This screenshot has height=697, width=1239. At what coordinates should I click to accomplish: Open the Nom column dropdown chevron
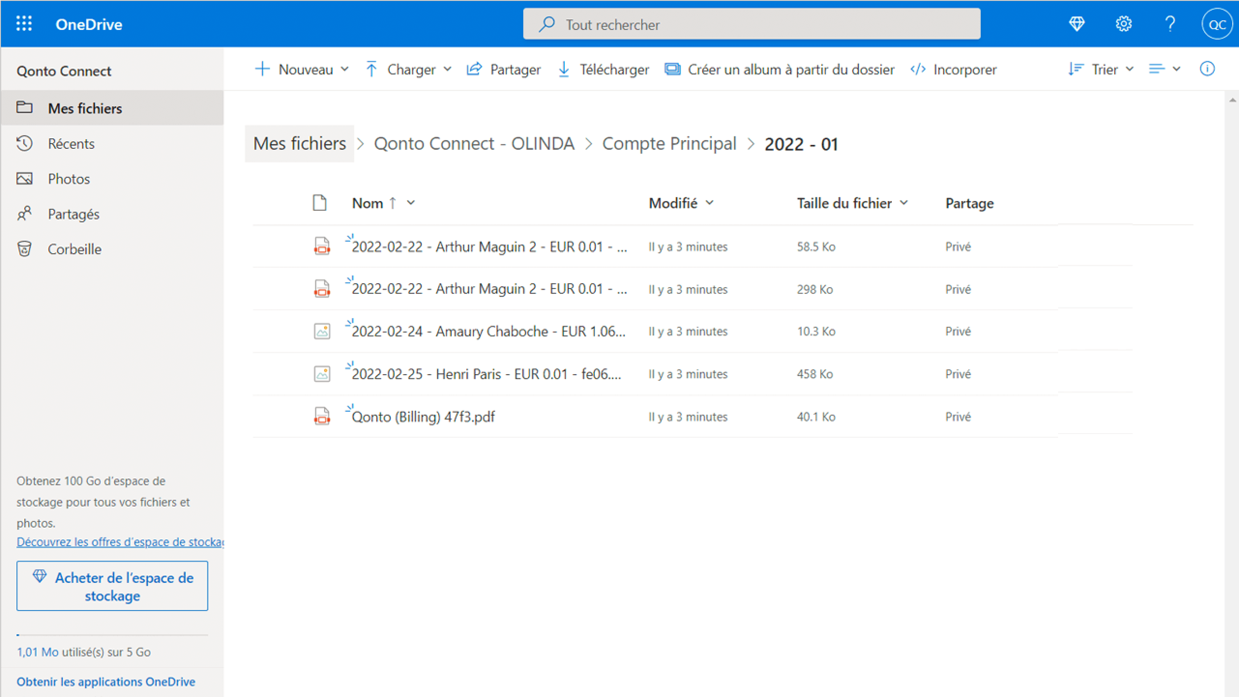pyautogui.click(x=411, y=203)
